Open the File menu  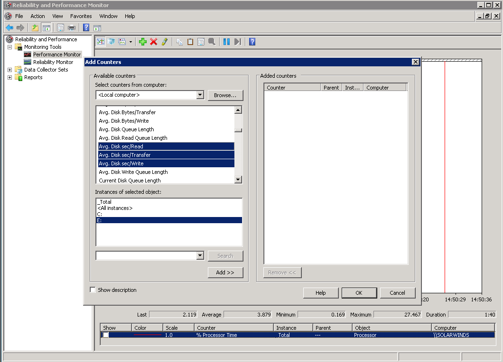click(x=19, y=16)
